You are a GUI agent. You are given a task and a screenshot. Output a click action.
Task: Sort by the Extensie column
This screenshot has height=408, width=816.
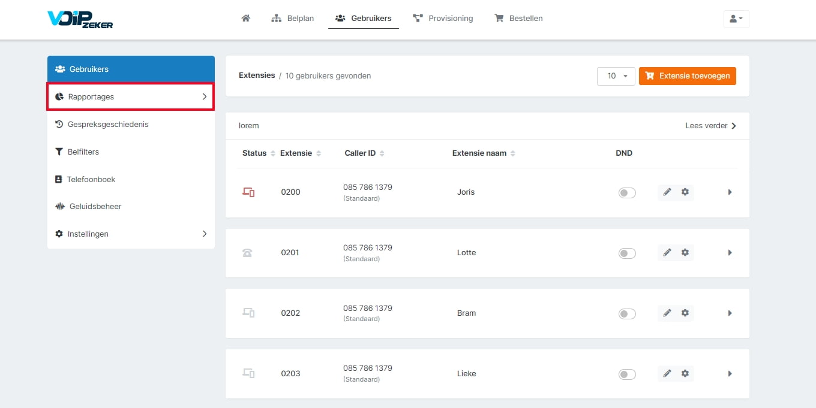[301, 153]
